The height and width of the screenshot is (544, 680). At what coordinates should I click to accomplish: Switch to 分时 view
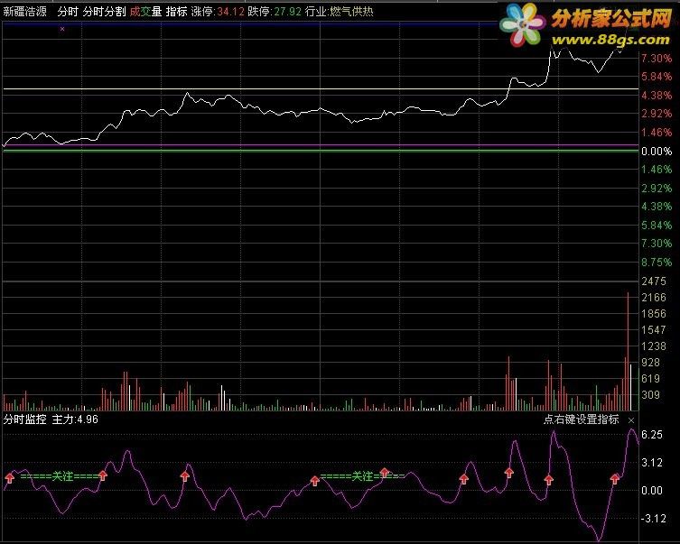(68, 12)
